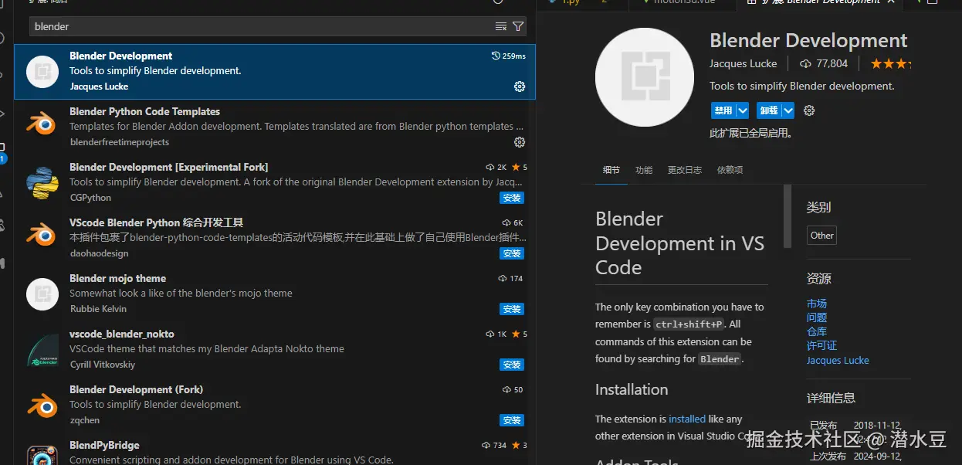Click the BlendPyBridge extension icon
Image resolution: width=962 pixels, height=465 pixels.
(42, 455)
